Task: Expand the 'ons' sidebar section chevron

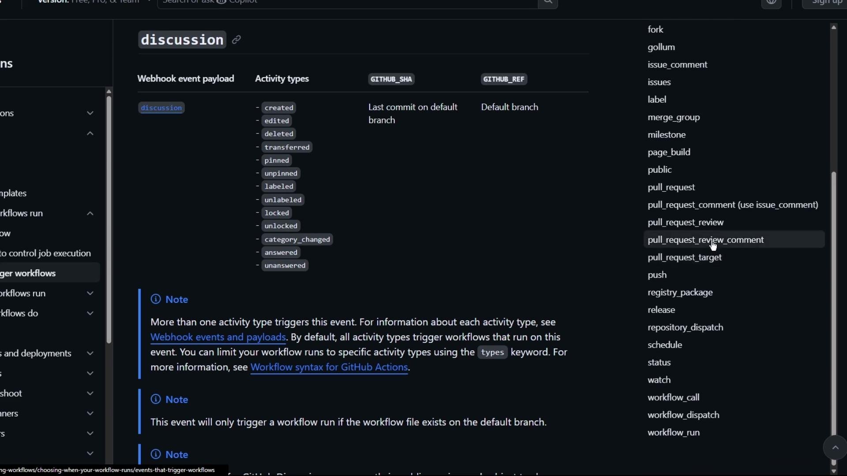Action: tap(90, 113)
